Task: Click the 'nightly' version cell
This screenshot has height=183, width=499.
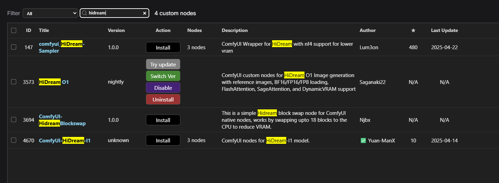Action: point(116,82)
